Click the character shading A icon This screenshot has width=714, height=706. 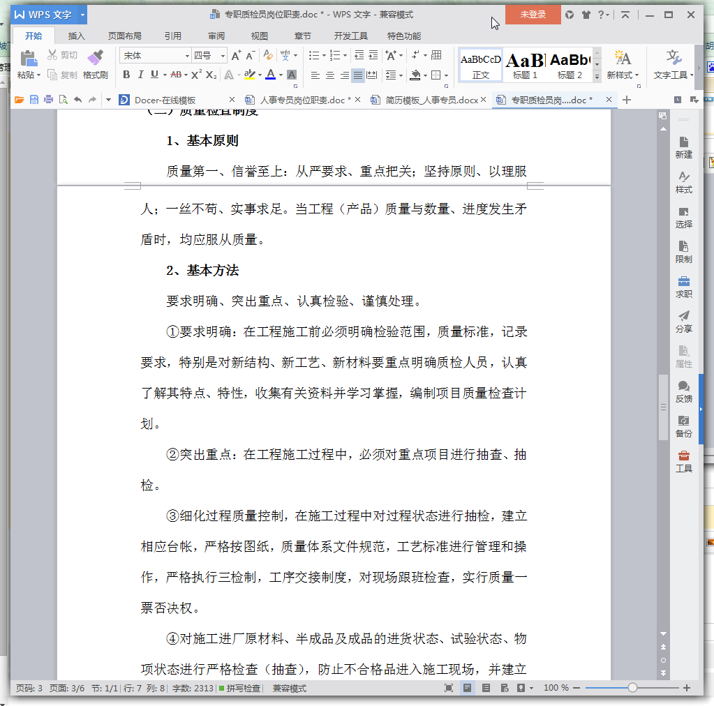tap(292, 75)
